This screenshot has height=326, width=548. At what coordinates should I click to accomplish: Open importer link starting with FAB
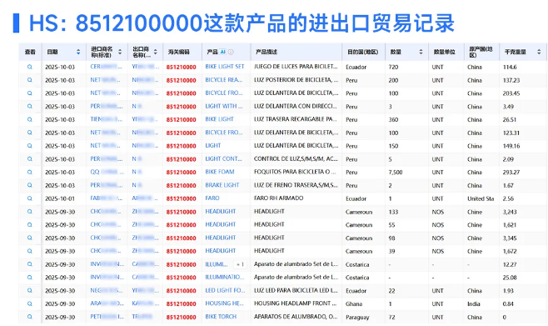107,198
